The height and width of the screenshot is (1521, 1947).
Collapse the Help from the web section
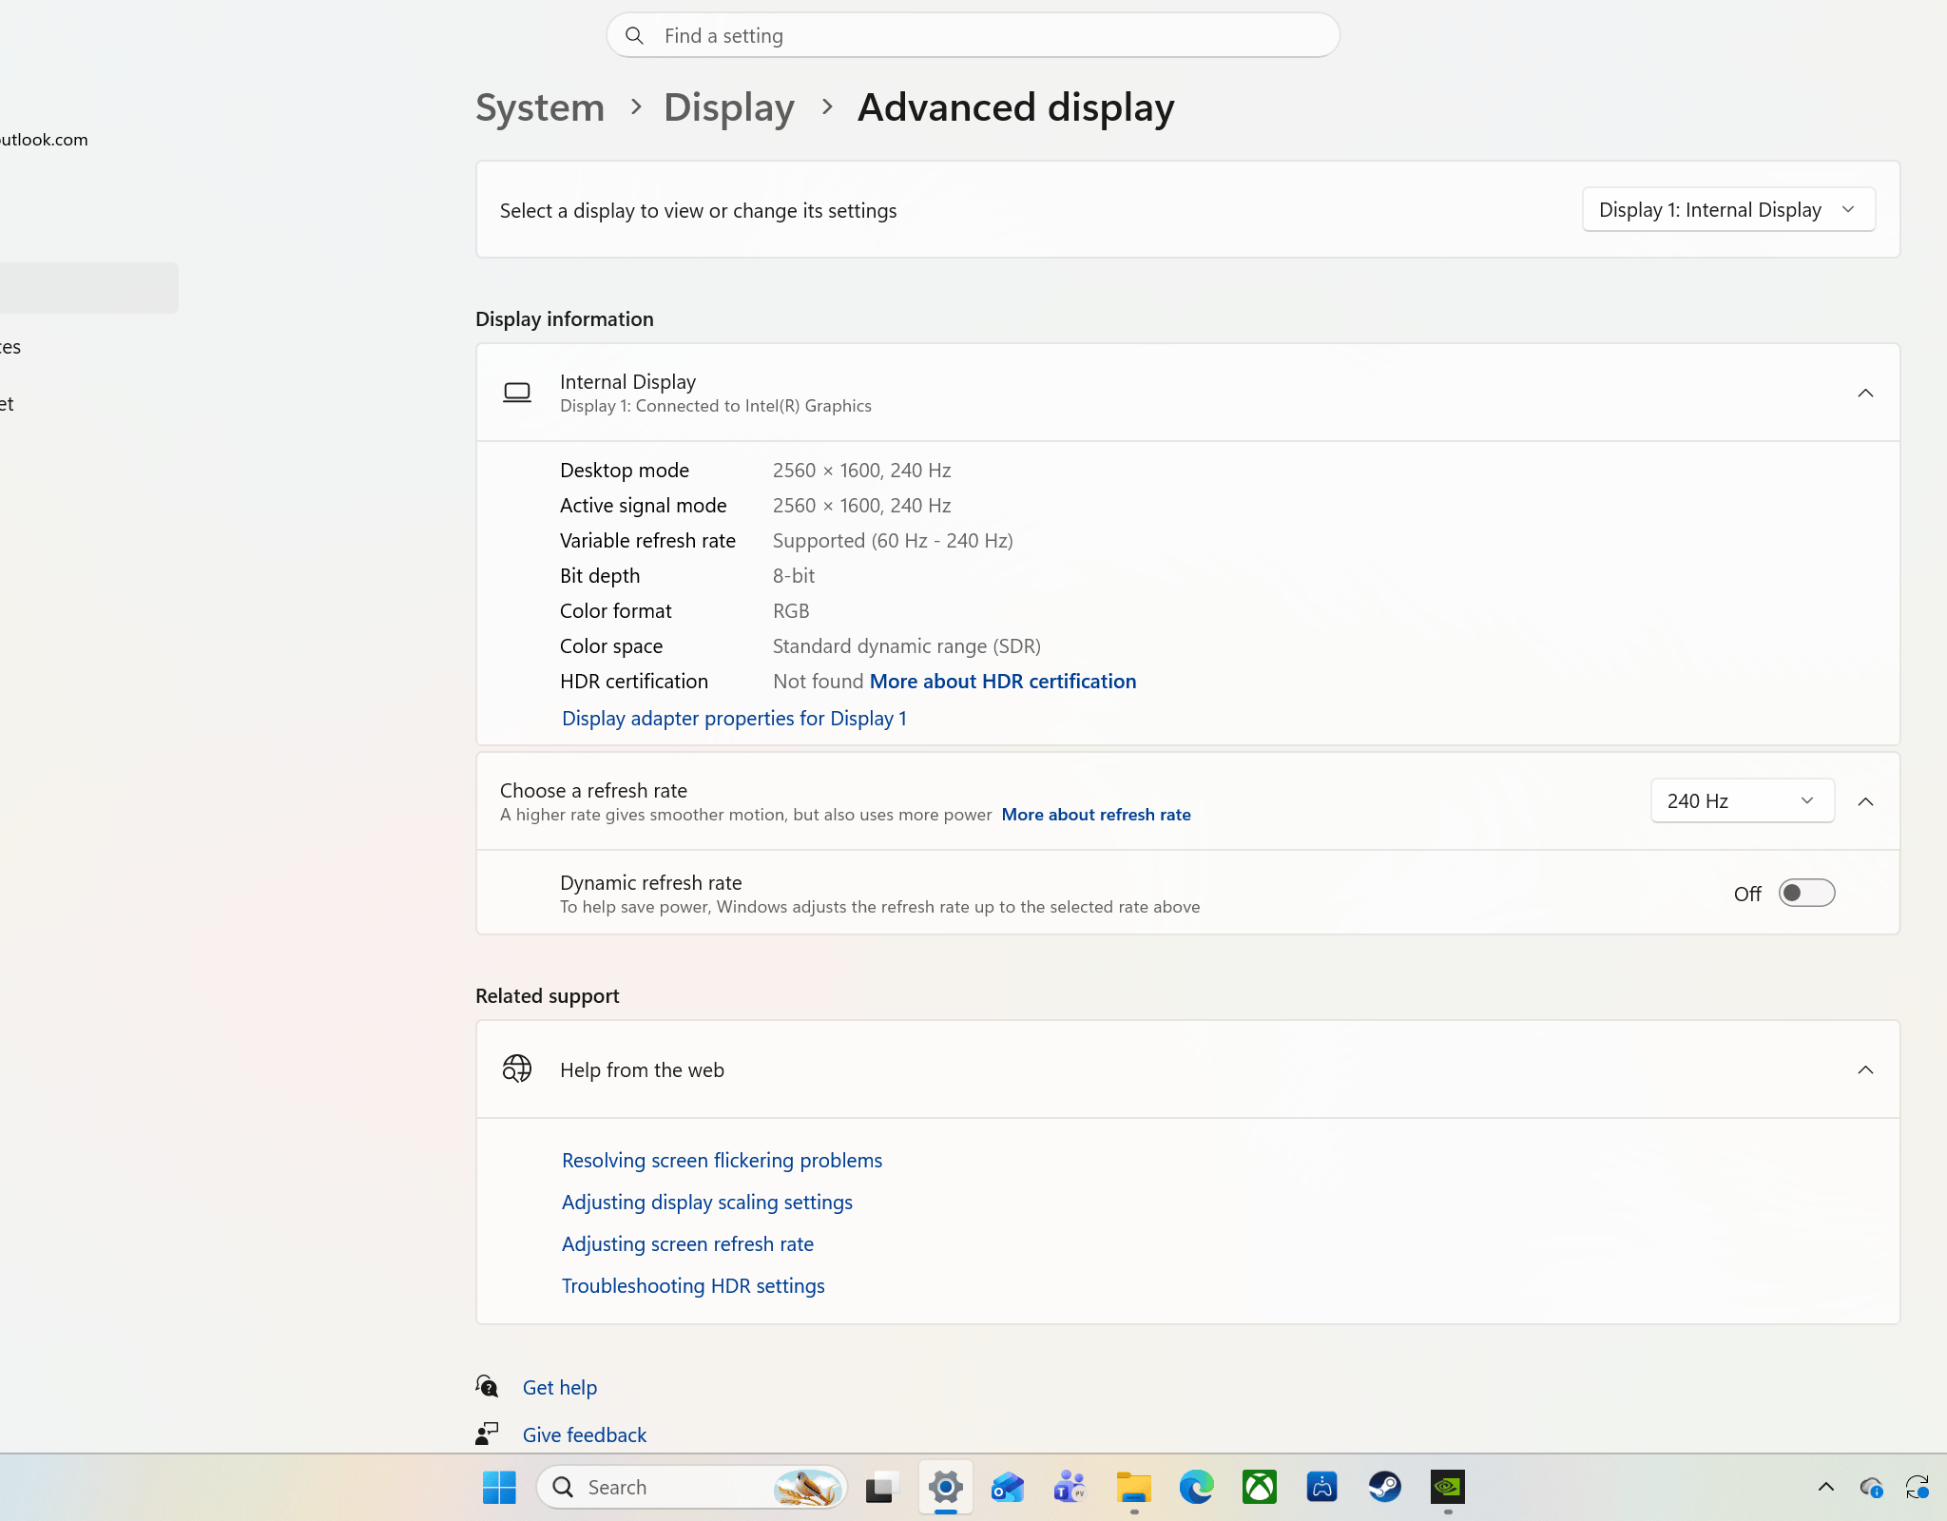pyautogui.click(x=1865, y=1069)
